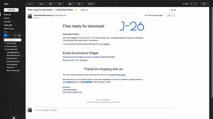
Task: Open chat with Gary Mahoney
Action: (12, 64)
